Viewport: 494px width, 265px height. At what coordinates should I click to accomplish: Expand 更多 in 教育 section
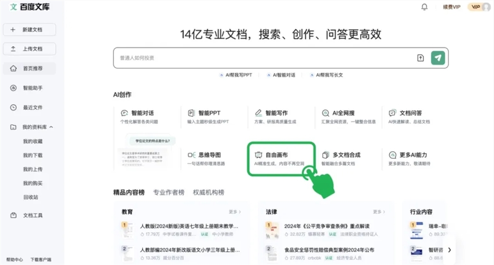tap(235, 212)
